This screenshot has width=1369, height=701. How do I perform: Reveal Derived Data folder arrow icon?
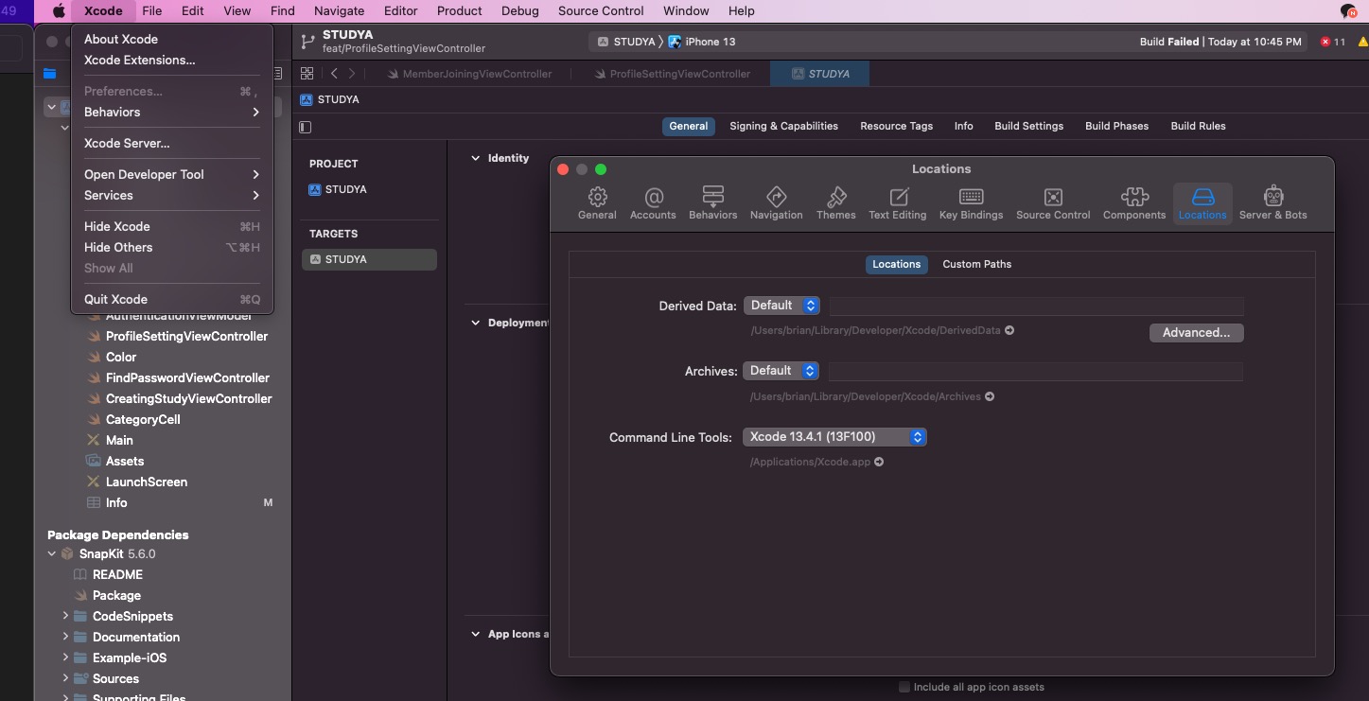[1009, 331]
